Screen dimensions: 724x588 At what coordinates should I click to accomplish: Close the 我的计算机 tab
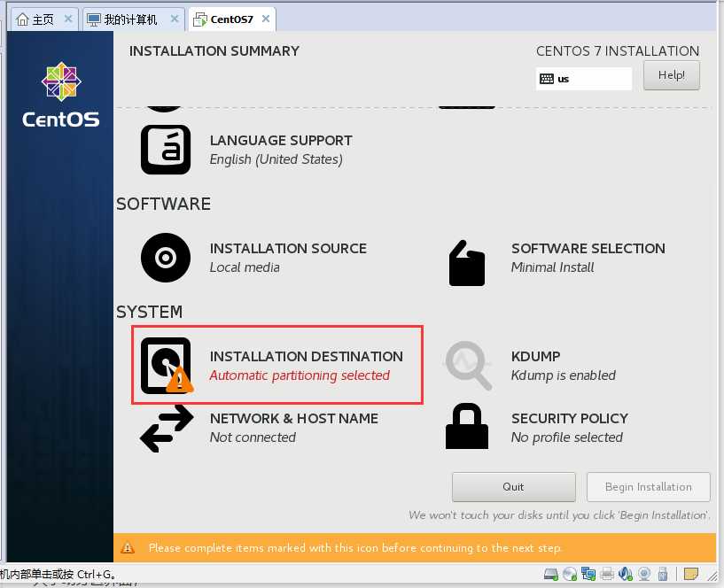[175, 19]
